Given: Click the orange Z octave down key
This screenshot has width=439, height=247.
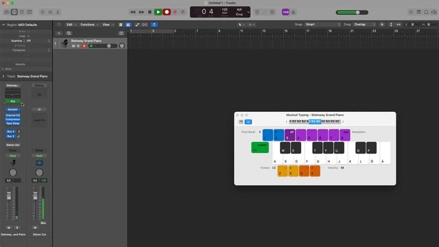Looking at the screenshot, I should click(283, 171).
